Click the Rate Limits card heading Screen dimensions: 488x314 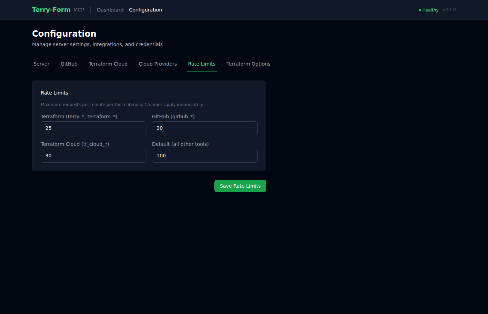click(54, 93)
